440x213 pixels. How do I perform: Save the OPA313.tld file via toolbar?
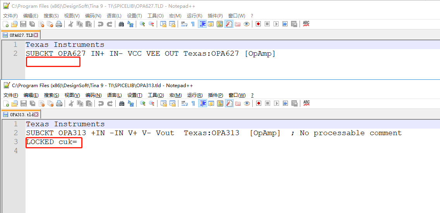(x=24, y=103)
